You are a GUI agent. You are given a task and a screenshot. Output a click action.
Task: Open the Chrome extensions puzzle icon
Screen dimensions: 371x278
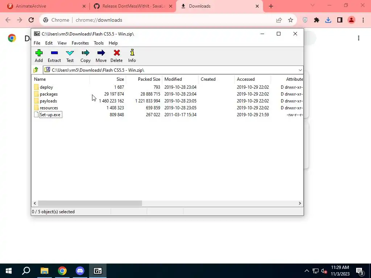[x=317, y=20]
